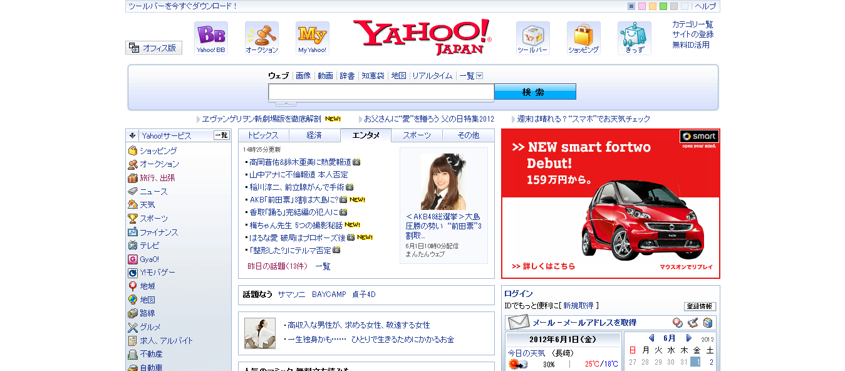Select 画像 search category

(303, 76)
